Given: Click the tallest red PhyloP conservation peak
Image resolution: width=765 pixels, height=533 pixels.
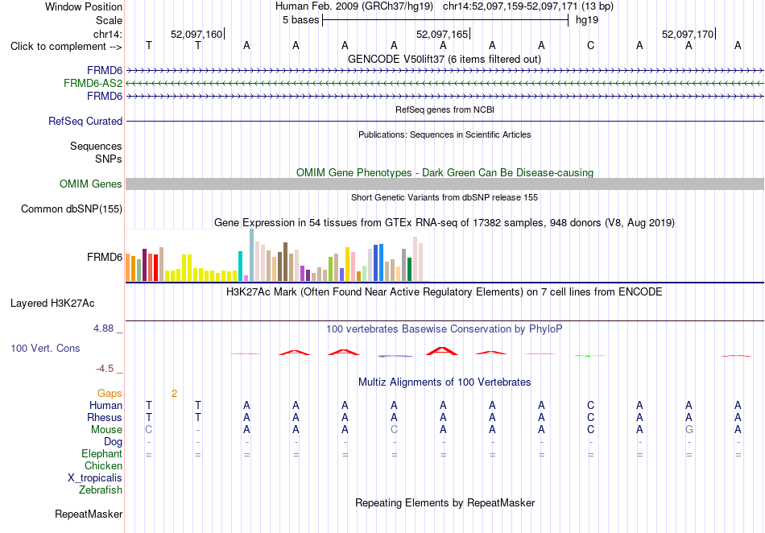Looking at the screenshot, I should [442, 350].
